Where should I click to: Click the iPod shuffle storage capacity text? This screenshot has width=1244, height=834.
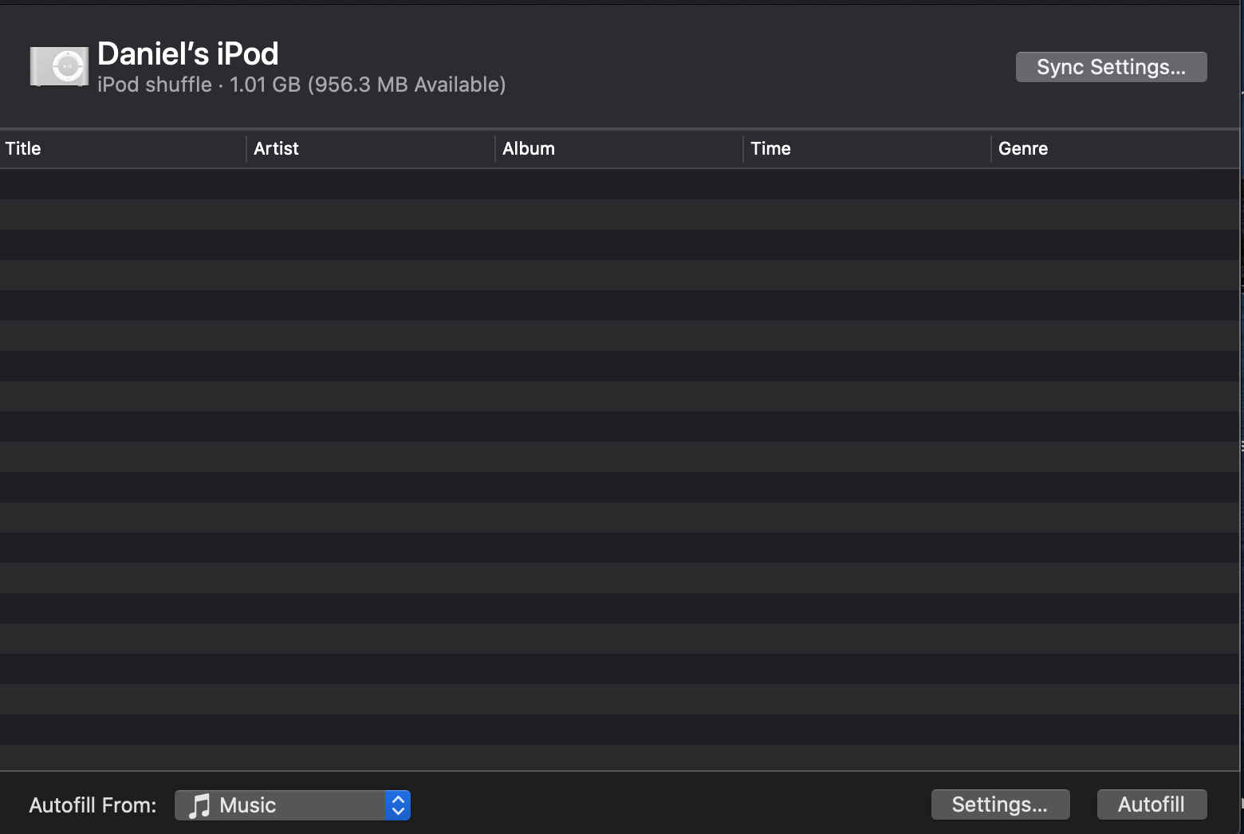pos(301,85)
